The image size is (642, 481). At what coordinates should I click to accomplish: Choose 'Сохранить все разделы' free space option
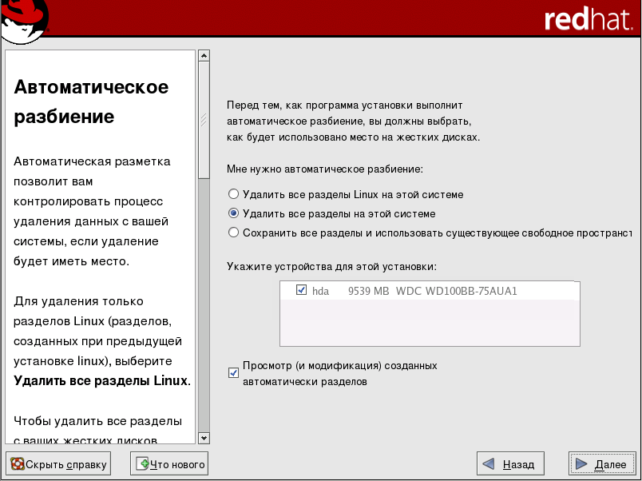(x=233, y=233)
